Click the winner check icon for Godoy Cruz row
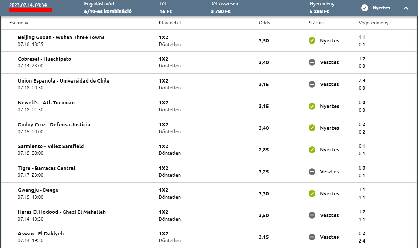 [312, 128]
